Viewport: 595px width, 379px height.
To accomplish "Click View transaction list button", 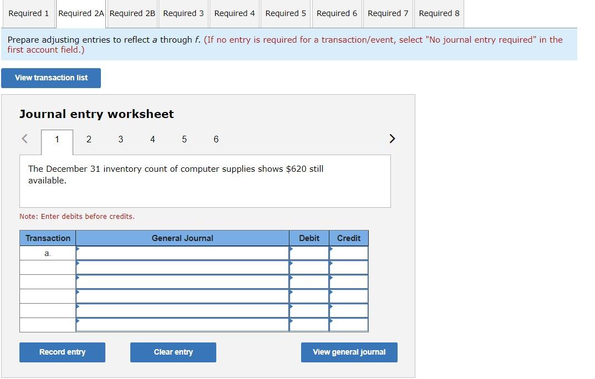I will point(51,78).
